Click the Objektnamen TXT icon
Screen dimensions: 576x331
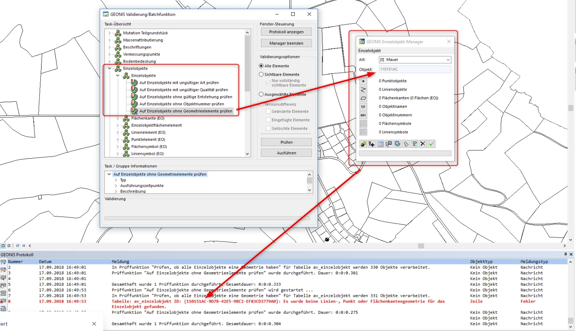pos(363,107)
